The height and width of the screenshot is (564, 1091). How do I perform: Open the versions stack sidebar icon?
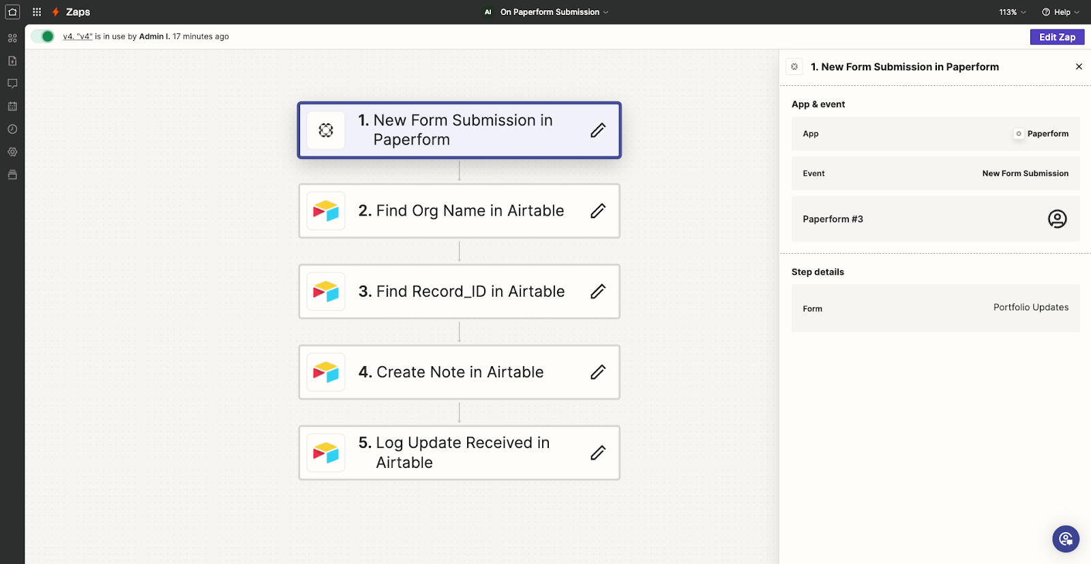point(12,175)
